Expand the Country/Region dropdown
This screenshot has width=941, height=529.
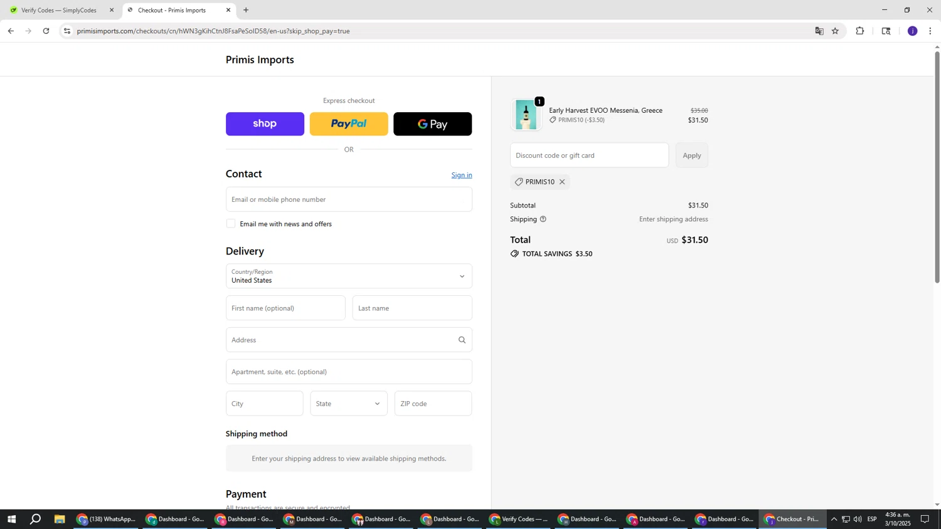(349, 276)
